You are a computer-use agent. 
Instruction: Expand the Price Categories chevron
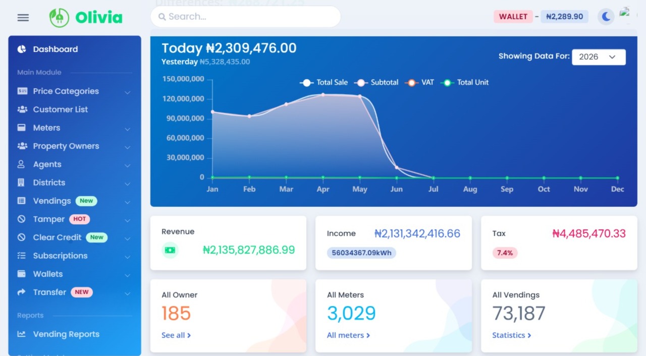[127, 92]
